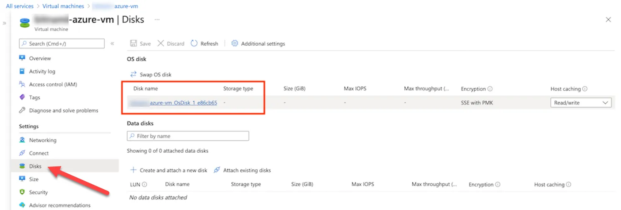Screen dimensions: 621x210
Task: Click the OS disk Disk name column header
Action: click(145, 88)
